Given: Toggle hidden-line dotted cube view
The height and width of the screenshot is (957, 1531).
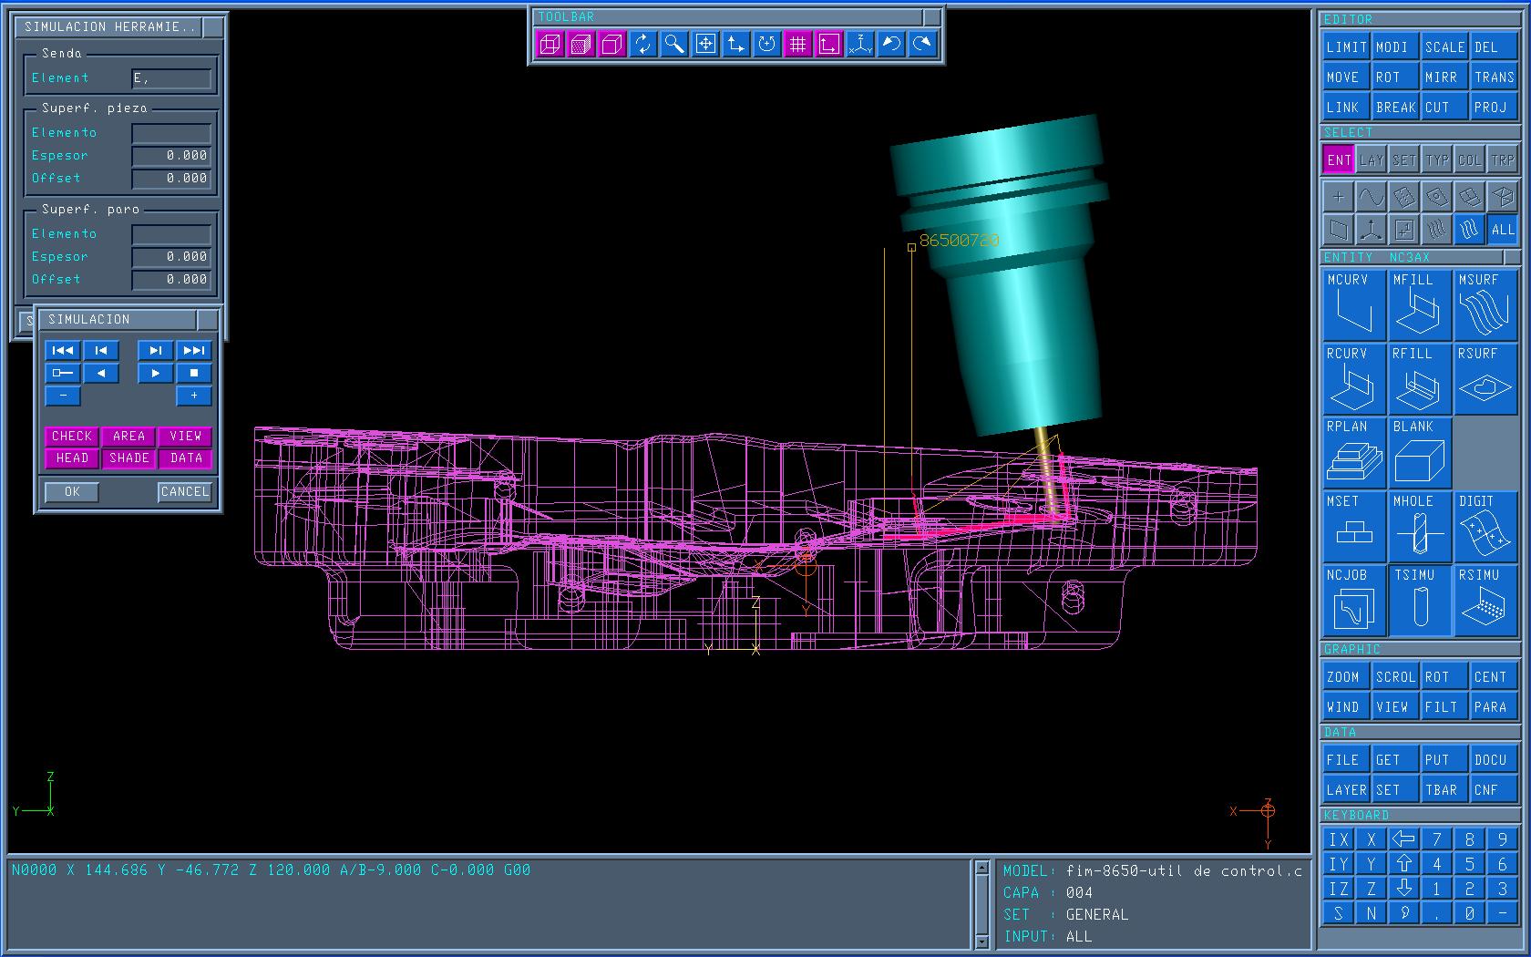Looking at the screenshot, I should [x=581, y=44].
